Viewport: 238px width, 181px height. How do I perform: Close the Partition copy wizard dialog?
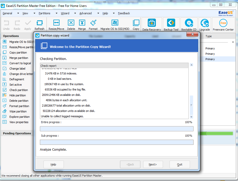(x=192, y=34)
